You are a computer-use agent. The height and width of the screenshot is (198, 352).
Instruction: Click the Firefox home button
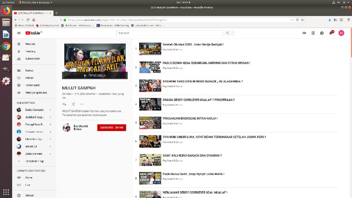[34, 20]
